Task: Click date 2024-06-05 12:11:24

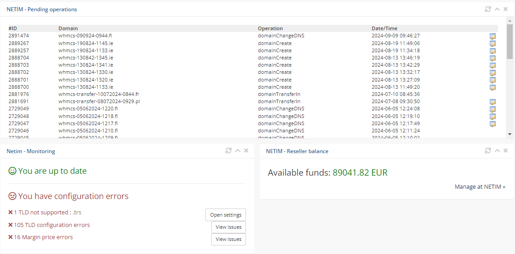Action: [396, 131]
